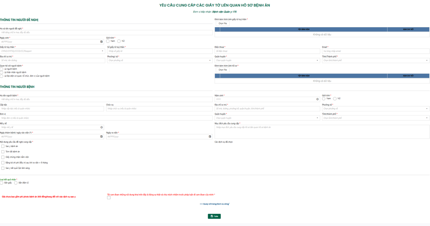Click calendar icon in Ngày khám bệnh/ngày vào viện
The width and height of the screenshot is (430, 226).
[x=101, y=137]
